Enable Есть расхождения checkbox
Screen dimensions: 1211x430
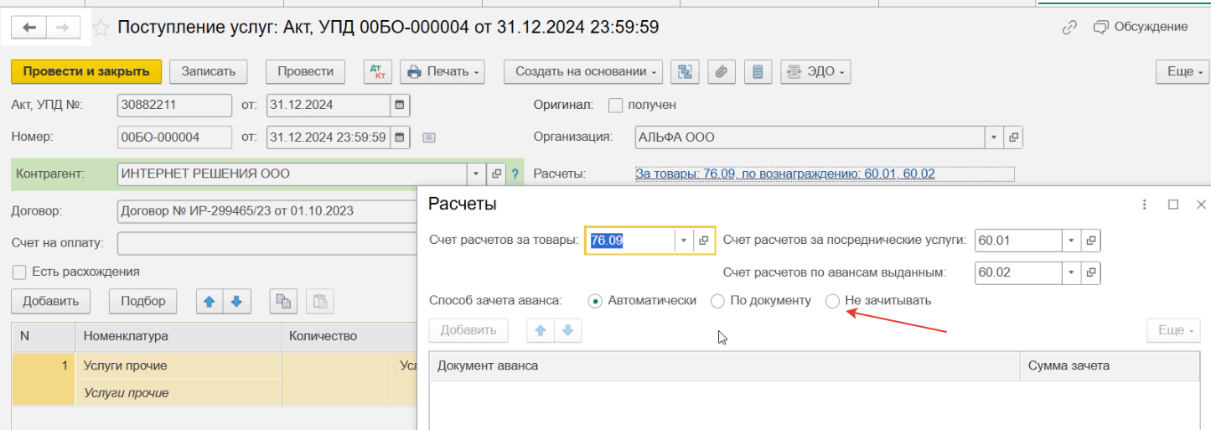(18, 272)
